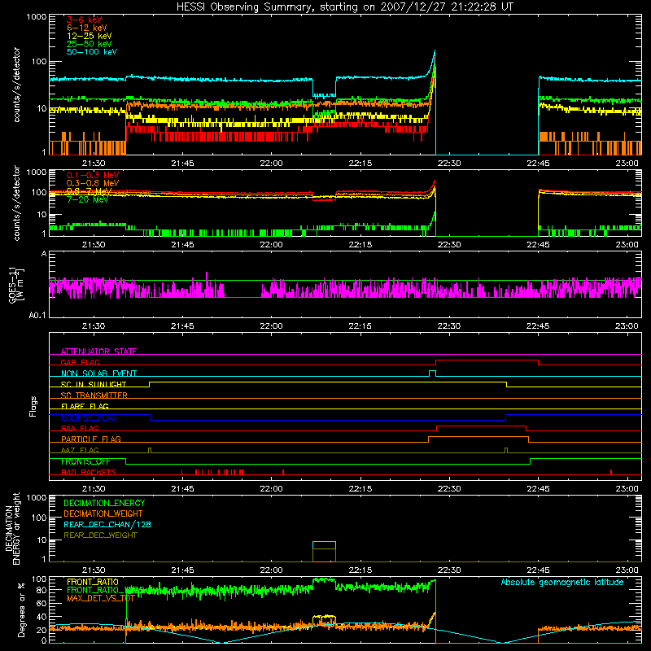The image size is (651, 651).
Task: Select the SC_TRANSMITTER flag label
Action: pos(94,395)
